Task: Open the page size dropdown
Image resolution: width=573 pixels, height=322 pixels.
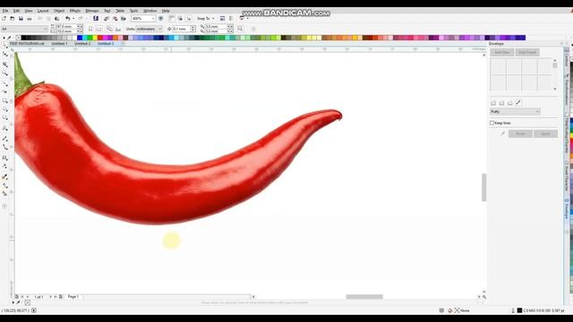Action: 46,29
